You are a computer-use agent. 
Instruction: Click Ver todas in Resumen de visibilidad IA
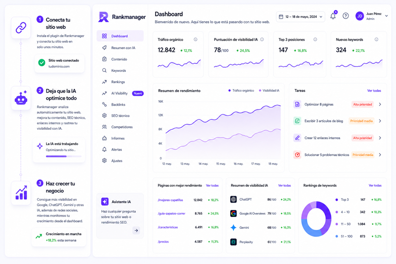(x=284, y=185)
